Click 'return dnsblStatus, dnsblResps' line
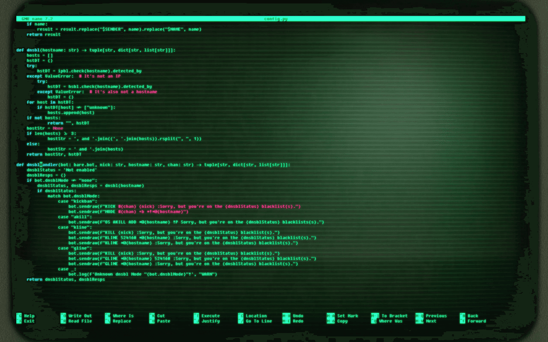The width and height of the screenshot is (548, 342). (66, 279)
